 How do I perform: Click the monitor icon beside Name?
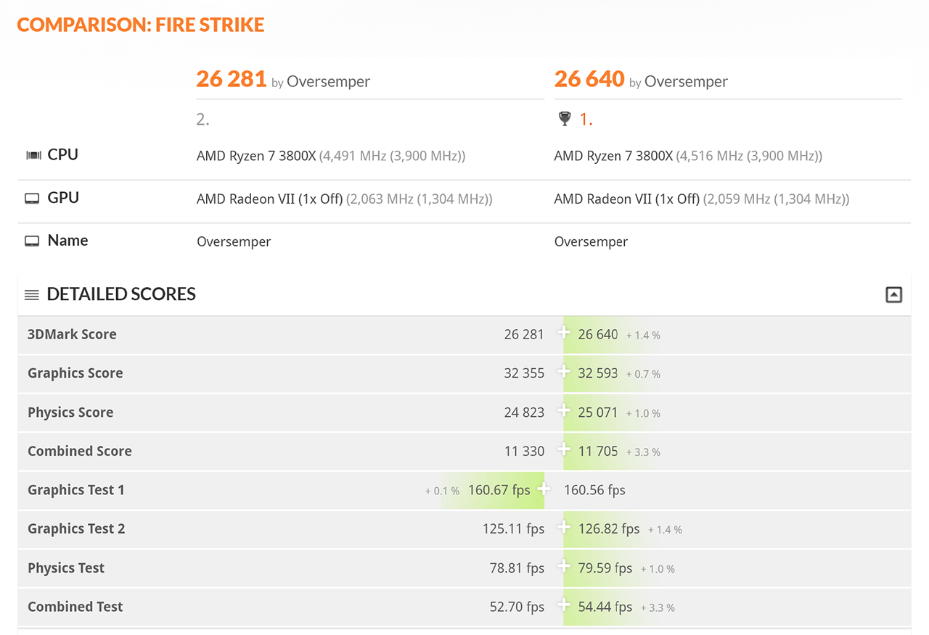(x=32, y=241)
